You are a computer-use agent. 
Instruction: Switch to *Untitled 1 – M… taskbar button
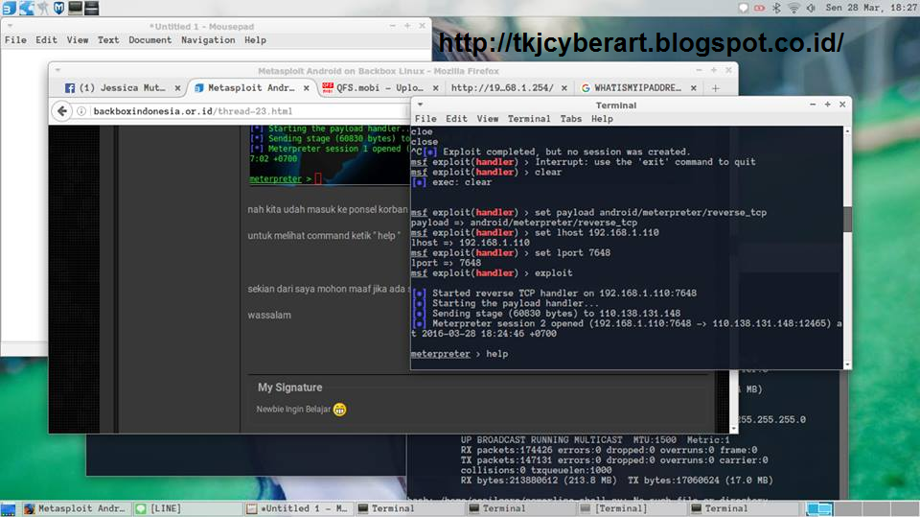pyautogui.click(x=298, y=508)
